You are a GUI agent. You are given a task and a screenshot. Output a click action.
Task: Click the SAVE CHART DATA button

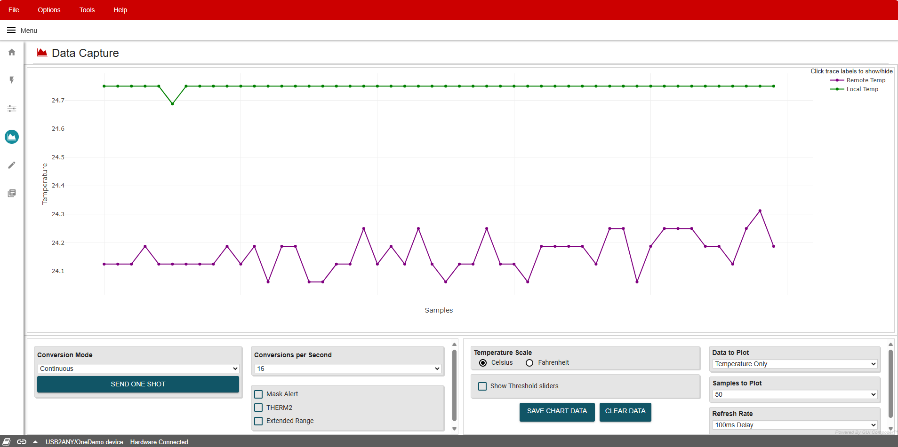tap(557, 411)
